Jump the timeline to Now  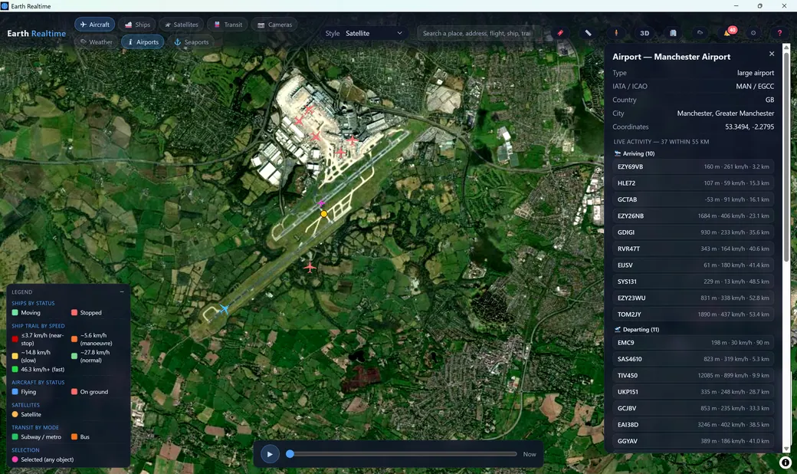(x=530, y=454)
